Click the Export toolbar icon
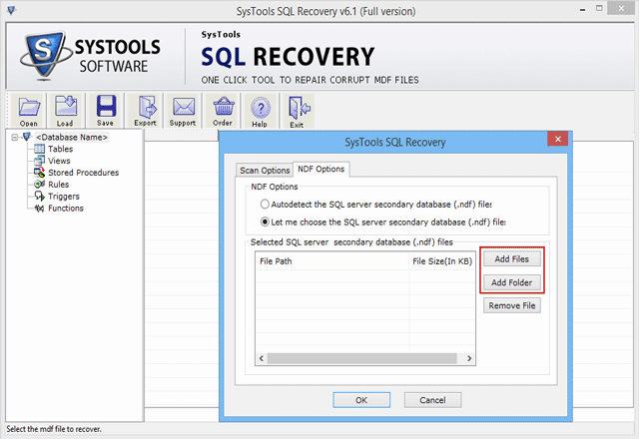The width and height of the screenshot is (639, 439). pos(146,111)
